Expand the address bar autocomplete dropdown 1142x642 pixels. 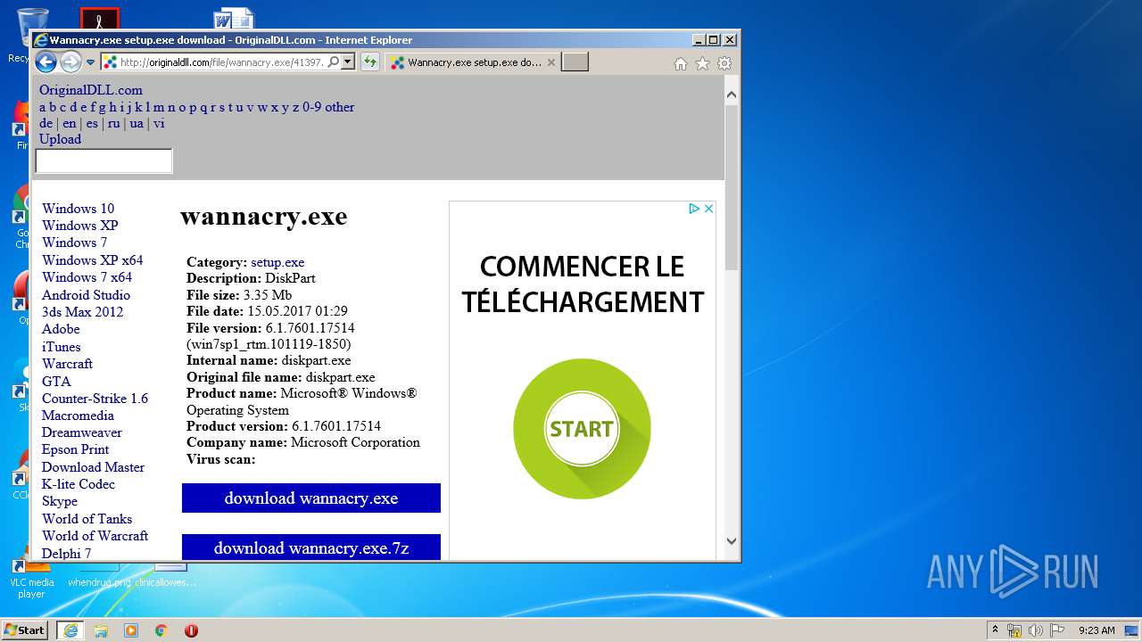[348, 62]
